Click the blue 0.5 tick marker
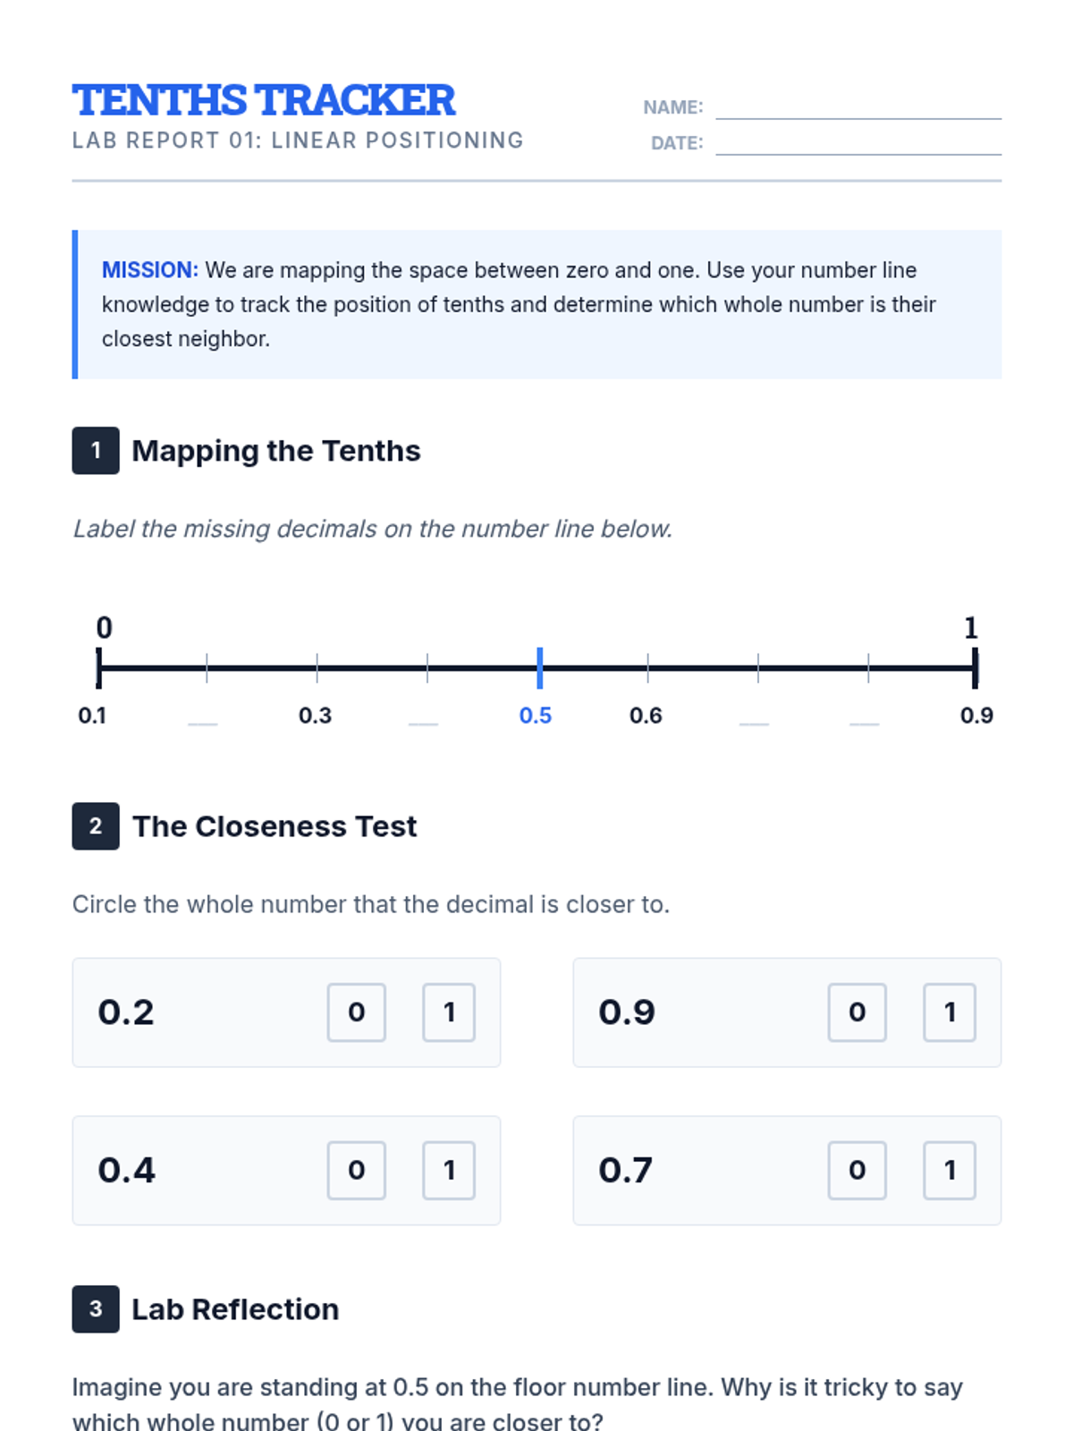 tap(539, 668)
